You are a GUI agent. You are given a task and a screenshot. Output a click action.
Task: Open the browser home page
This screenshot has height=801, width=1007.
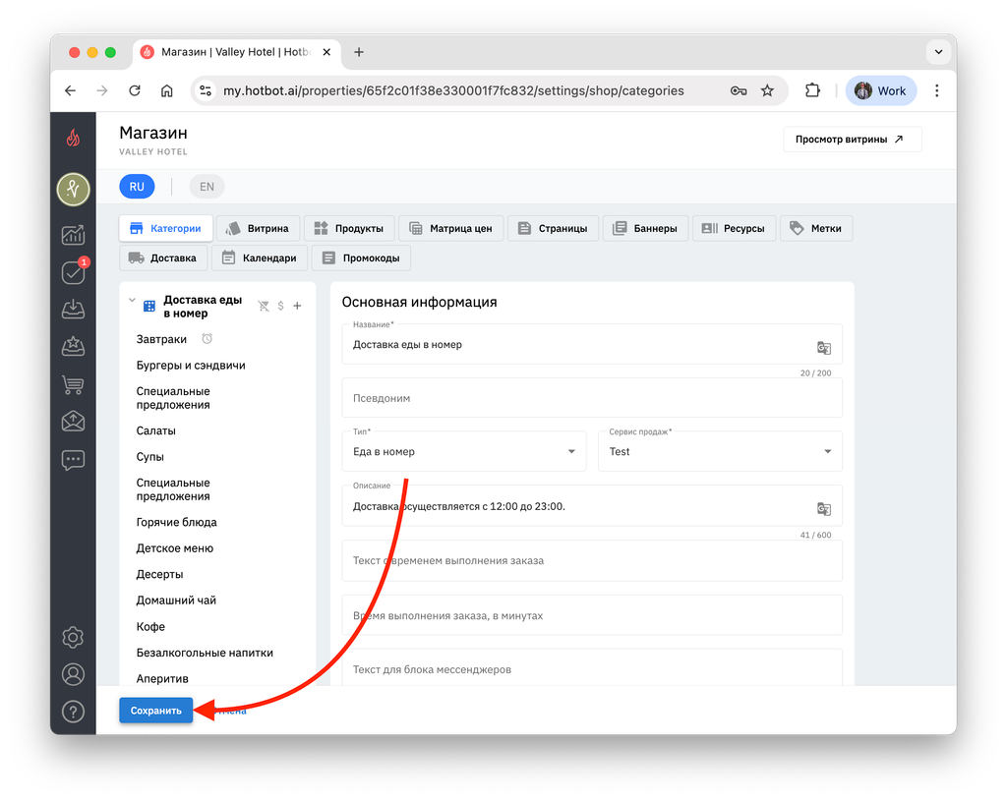(167, 91)
